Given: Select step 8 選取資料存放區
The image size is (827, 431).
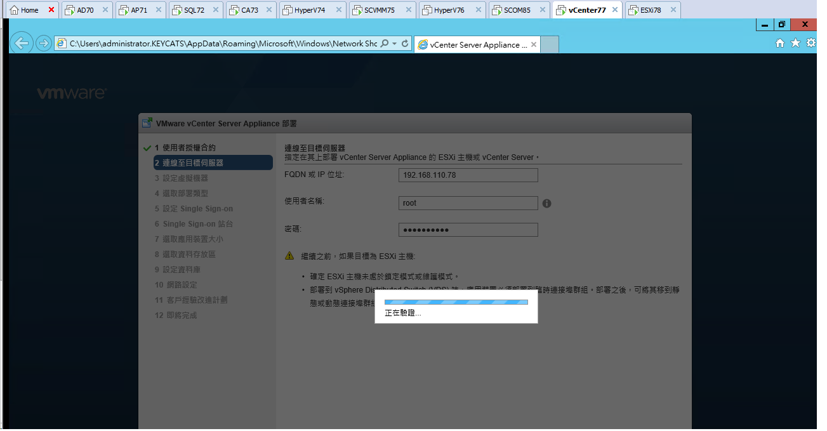Looking at the screenshot, I should (185, 254).
